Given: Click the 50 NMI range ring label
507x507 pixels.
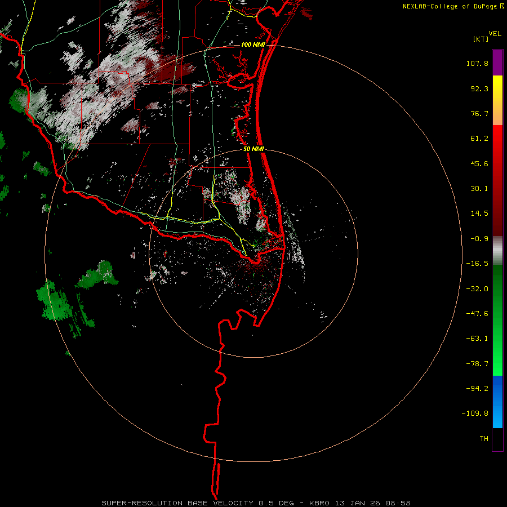Looking at the screenshot, I should point(253,149).
